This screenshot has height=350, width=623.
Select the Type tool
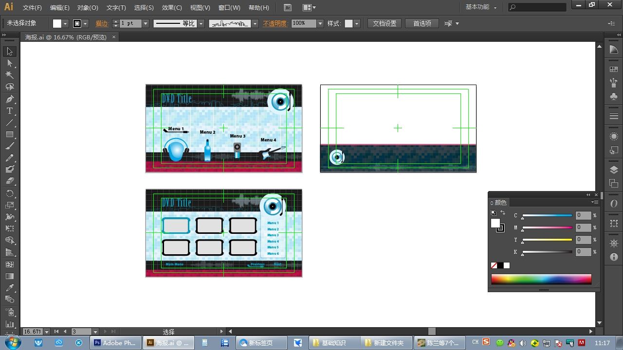click(x=10, y=111)
